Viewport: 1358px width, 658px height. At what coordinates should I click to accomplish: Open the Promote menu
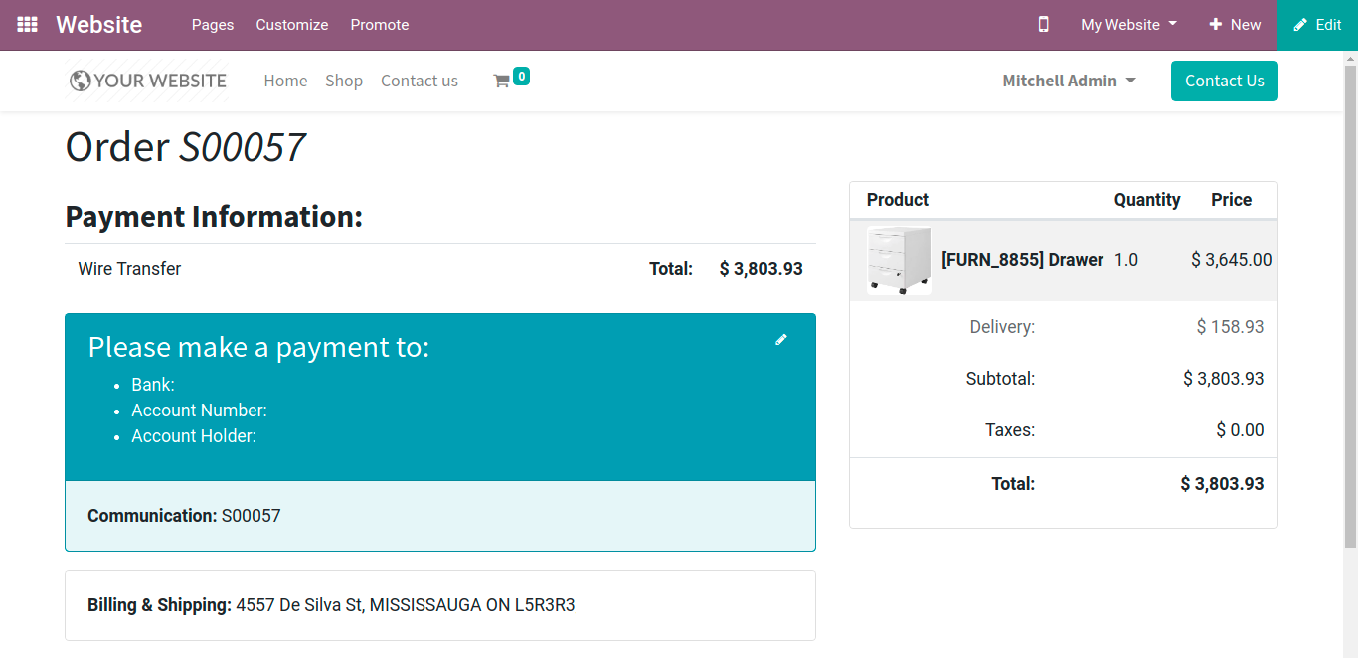coord(380,25)
